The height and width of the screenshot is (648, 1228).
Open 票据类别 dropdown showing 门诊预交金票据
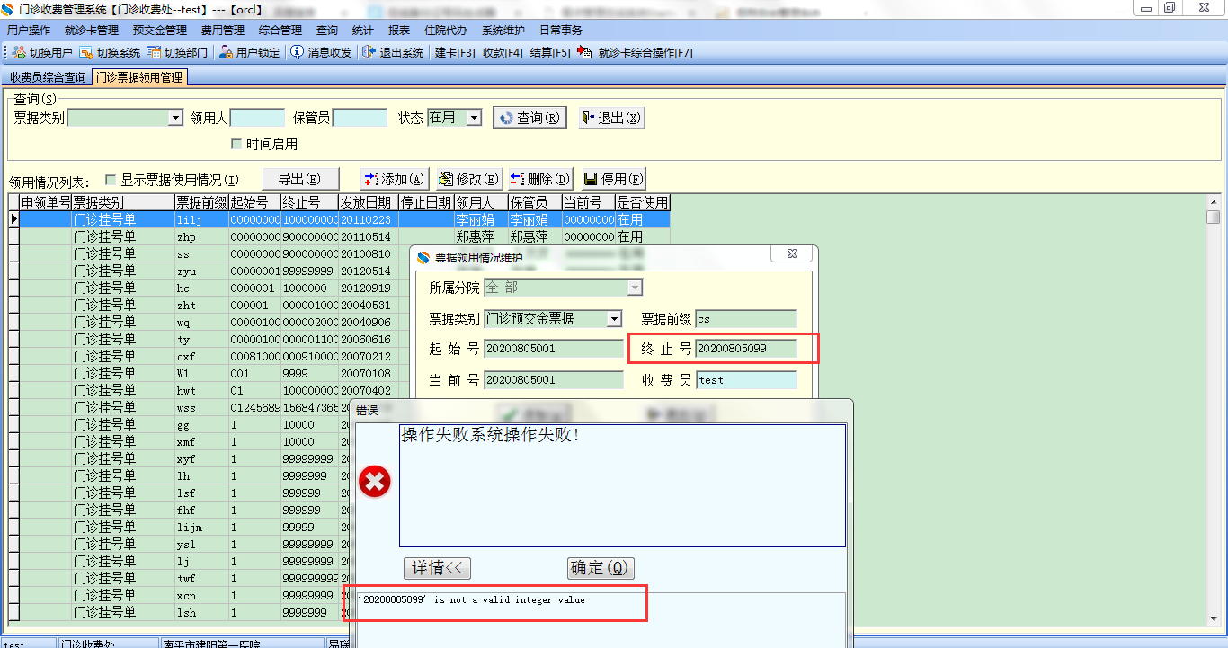(x=614, y=319)
